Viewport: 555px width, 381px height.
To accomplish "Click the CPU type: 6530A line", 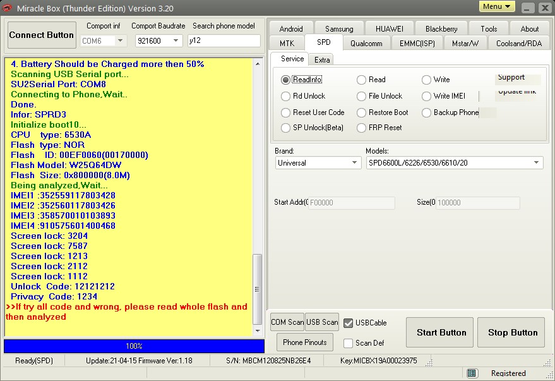I will [x=51, y=135].
